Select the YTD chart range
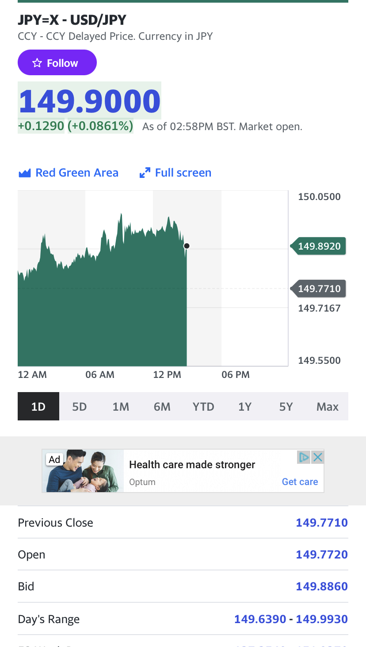This screenshot has width=366, height=647. pos(203,406)
